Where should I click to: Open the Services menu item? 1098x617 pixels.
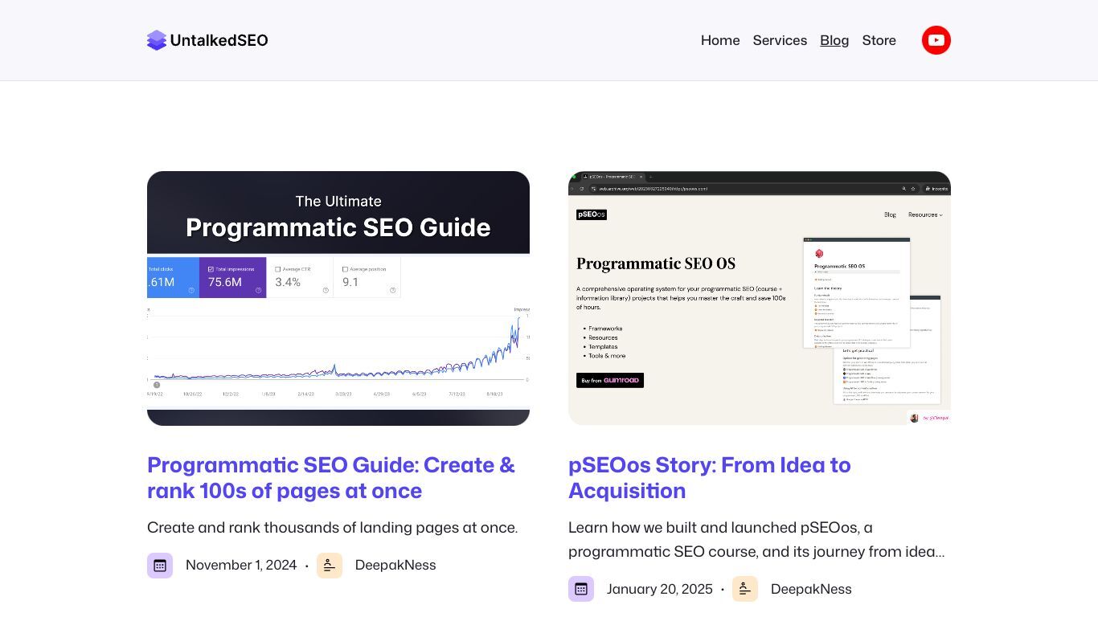click(x=780, y=40)
